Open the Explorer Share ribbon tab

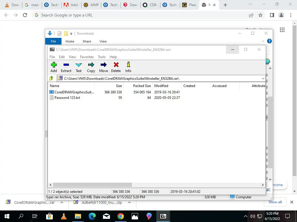point(87,41)
